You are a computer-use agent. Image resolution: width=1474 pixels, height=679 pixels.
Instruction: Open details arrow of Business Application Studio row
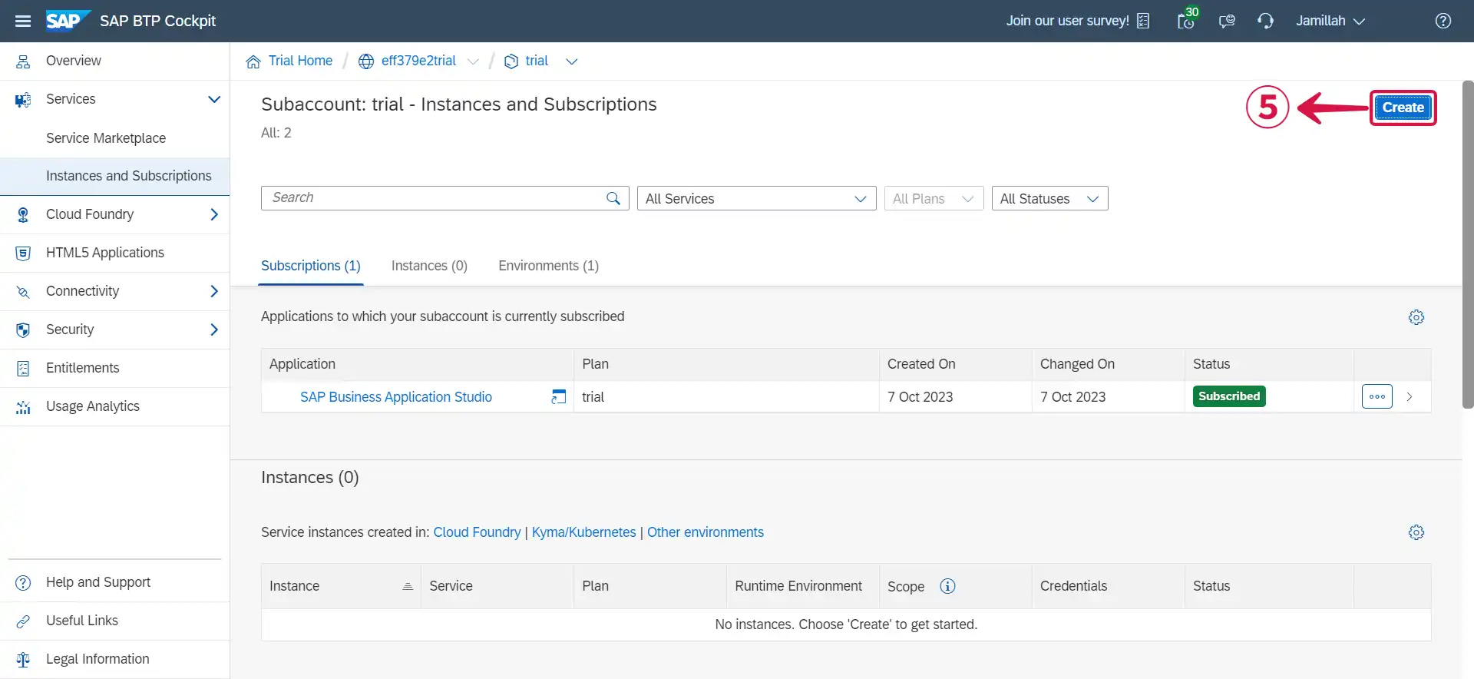tap(1410, 396)
